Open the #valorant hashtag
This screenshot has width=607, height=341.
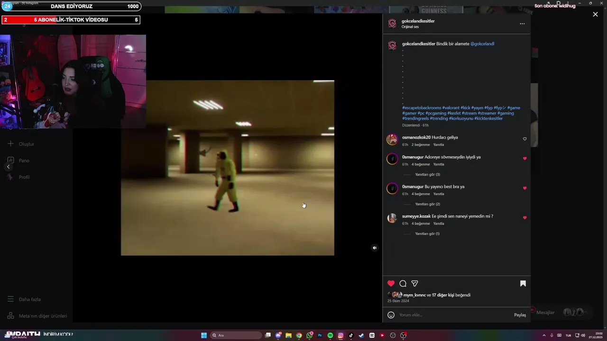pos(451,108)
